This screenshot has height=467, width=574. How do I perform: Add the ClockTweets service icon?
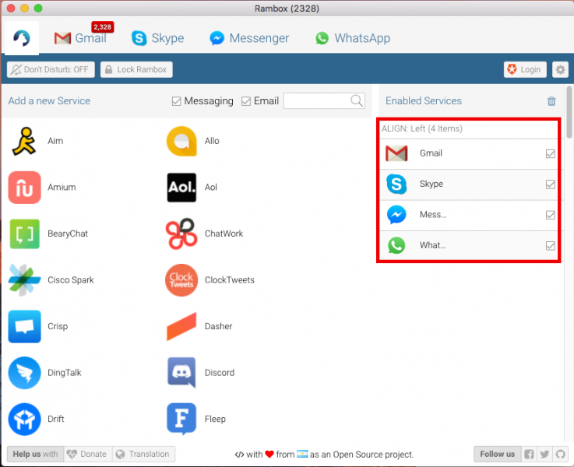[x=181, y=280]
